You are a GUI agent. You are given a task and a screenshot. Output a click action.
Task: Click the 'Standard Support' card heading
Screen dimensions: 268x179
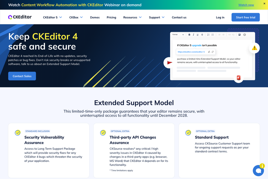pos(212,137)
